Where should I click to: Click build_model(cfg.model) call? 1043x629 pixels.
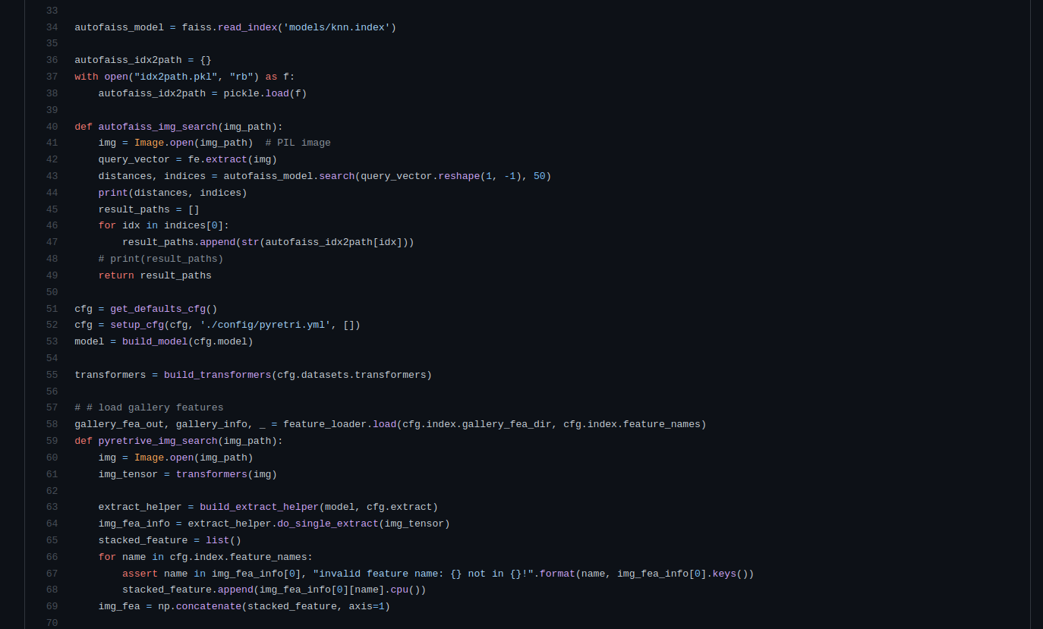(x=187, y=341)
